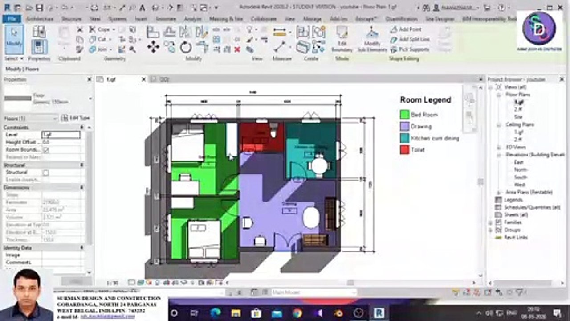
Task: Click the Align tool icon
Action: [153, 31]
